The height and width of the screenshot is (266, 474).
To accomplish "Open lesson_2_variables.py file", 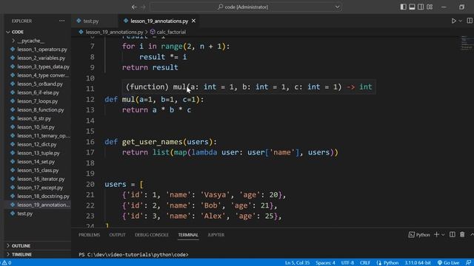I will click(41, 58).
